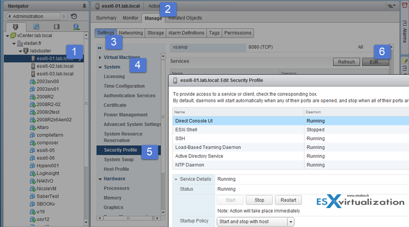Select Security Profile in settings list
Viewport: 409px width, 227px height.
(x=129, y=150)
